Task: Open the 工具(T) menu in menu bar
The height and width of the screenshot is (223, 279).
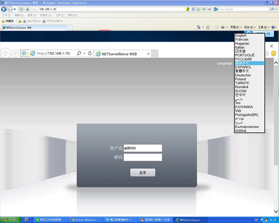Action: click(60, 15)
